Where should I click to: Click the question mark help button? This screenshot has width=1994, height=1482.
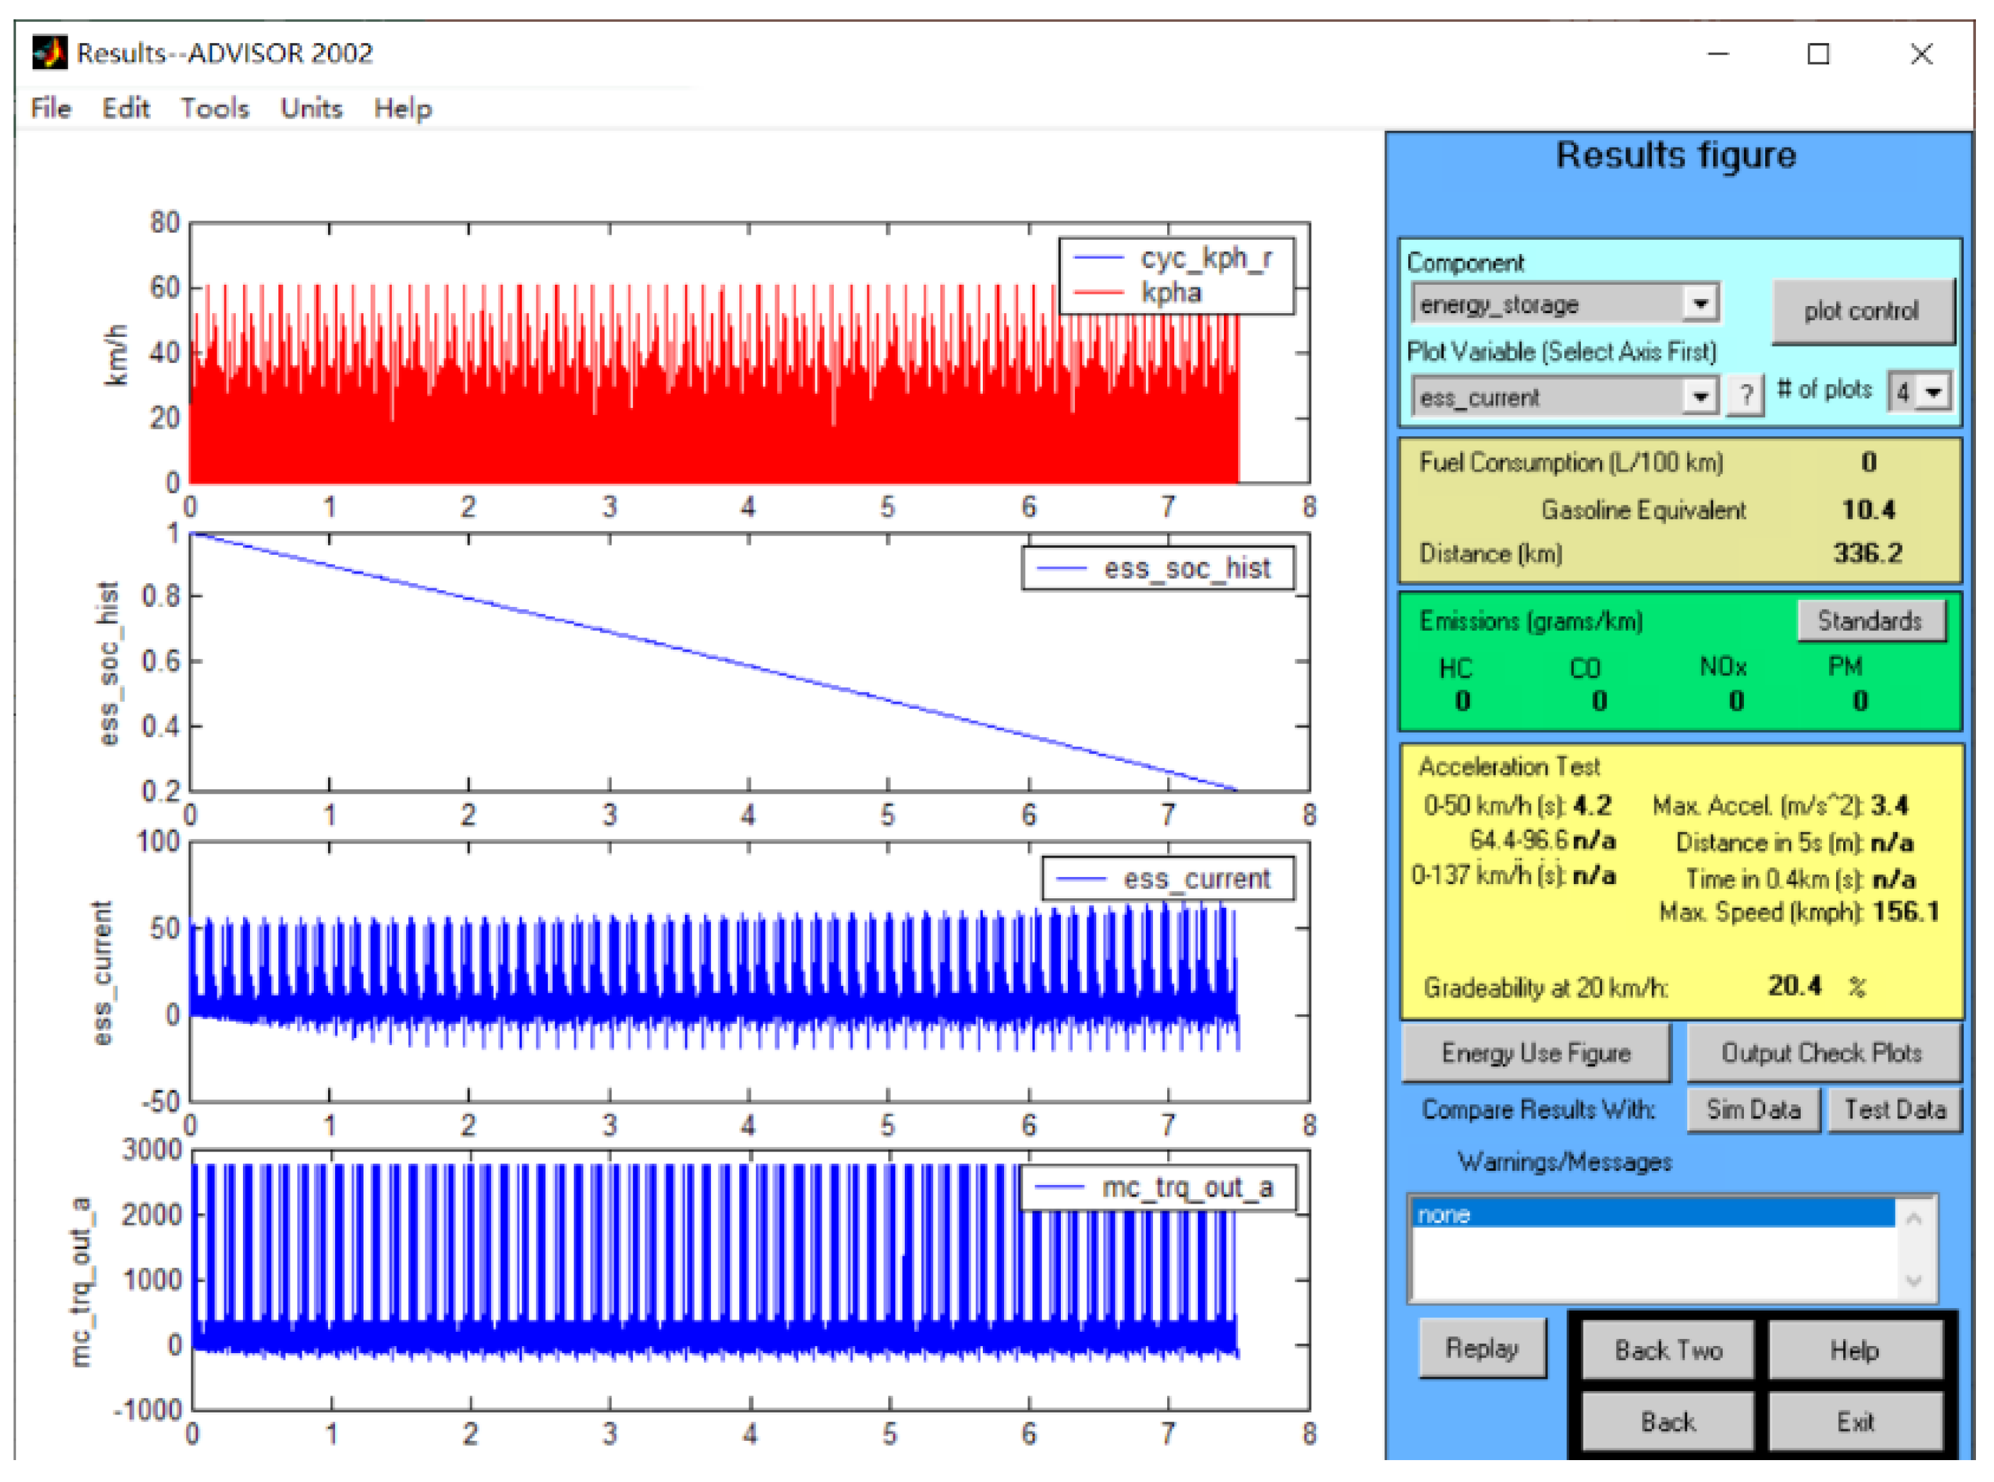(x=1745, y=395)
